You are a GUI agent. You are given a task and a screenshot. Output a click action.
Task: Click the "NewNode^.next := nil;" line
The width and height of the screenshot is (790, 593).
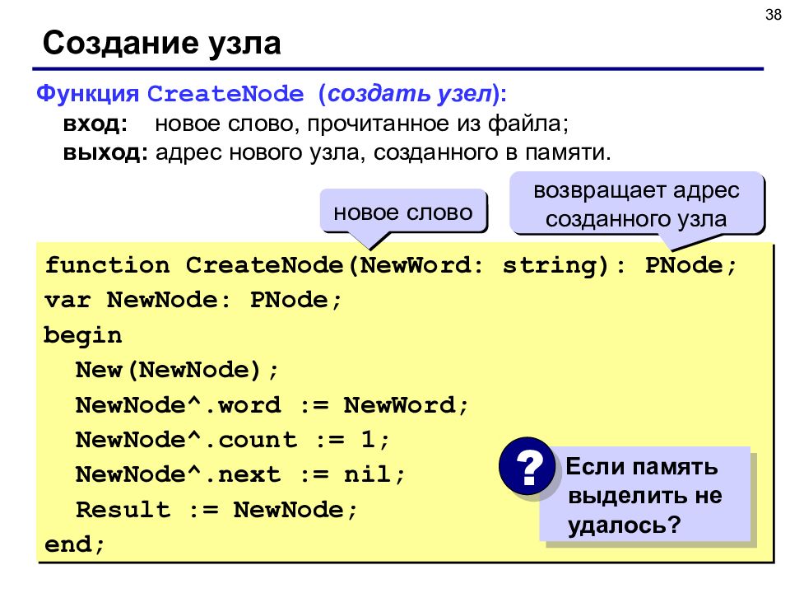[x=240, y=475]
